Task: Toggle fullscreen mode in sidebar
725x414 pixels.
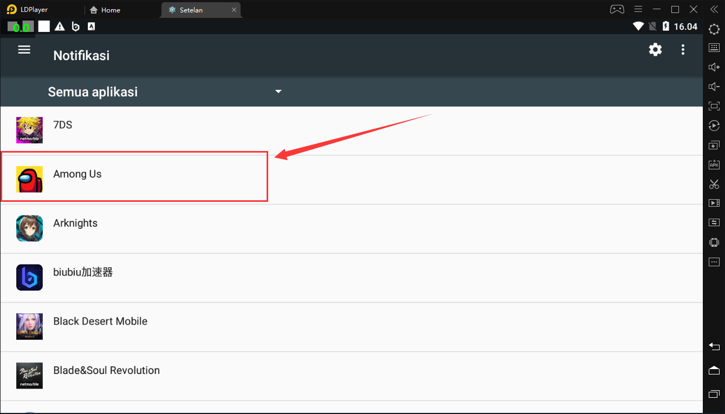Action: point(714,106)
